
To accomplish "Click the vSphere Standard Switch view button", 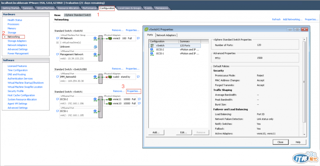I will (78, 15).
